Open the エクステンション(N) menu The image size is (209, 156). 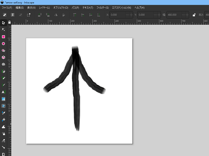121,8
